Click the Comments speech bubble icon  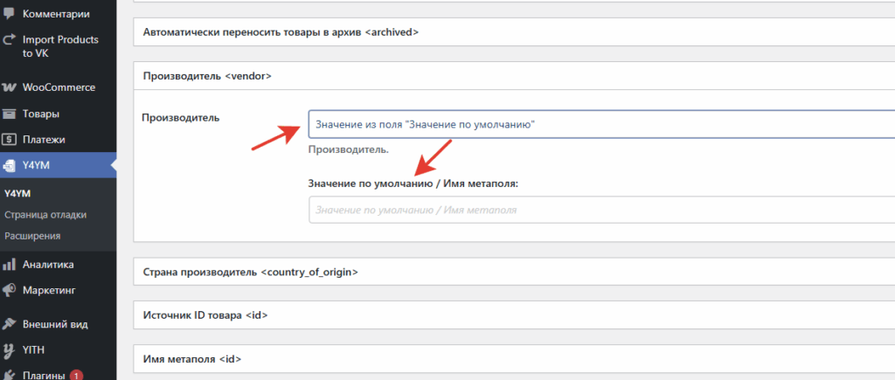(10, 15)
